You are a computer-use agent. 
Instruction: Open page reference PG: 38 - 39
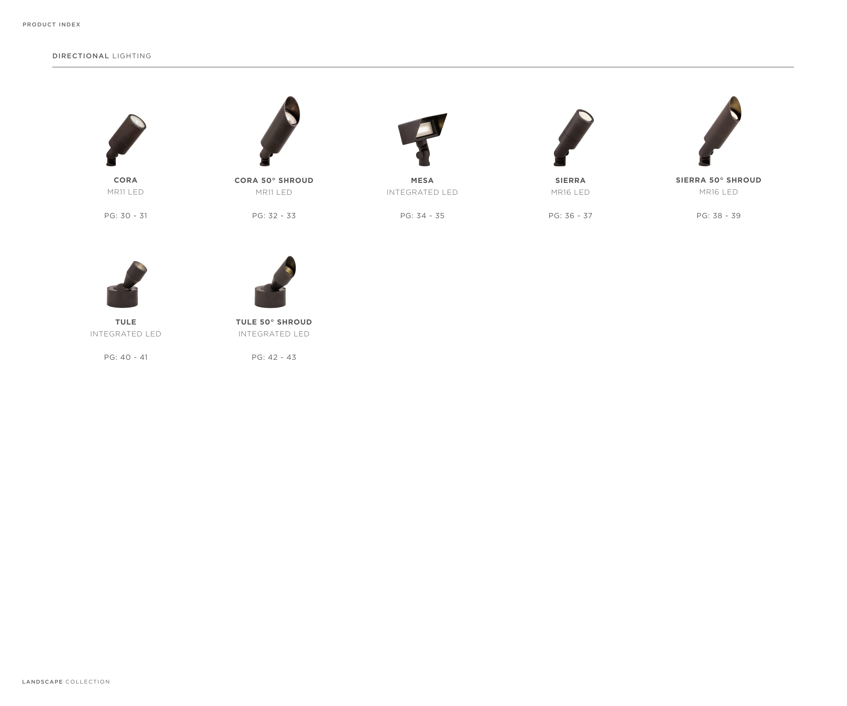[x=718, y=216]
